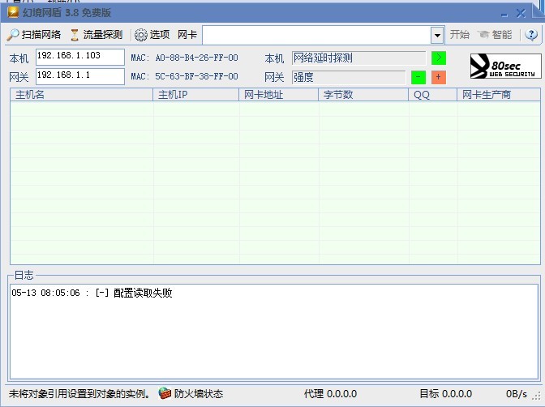545x407 pixels.
Task: Click the 防火墙状态 text label
Action: (199, 394)
